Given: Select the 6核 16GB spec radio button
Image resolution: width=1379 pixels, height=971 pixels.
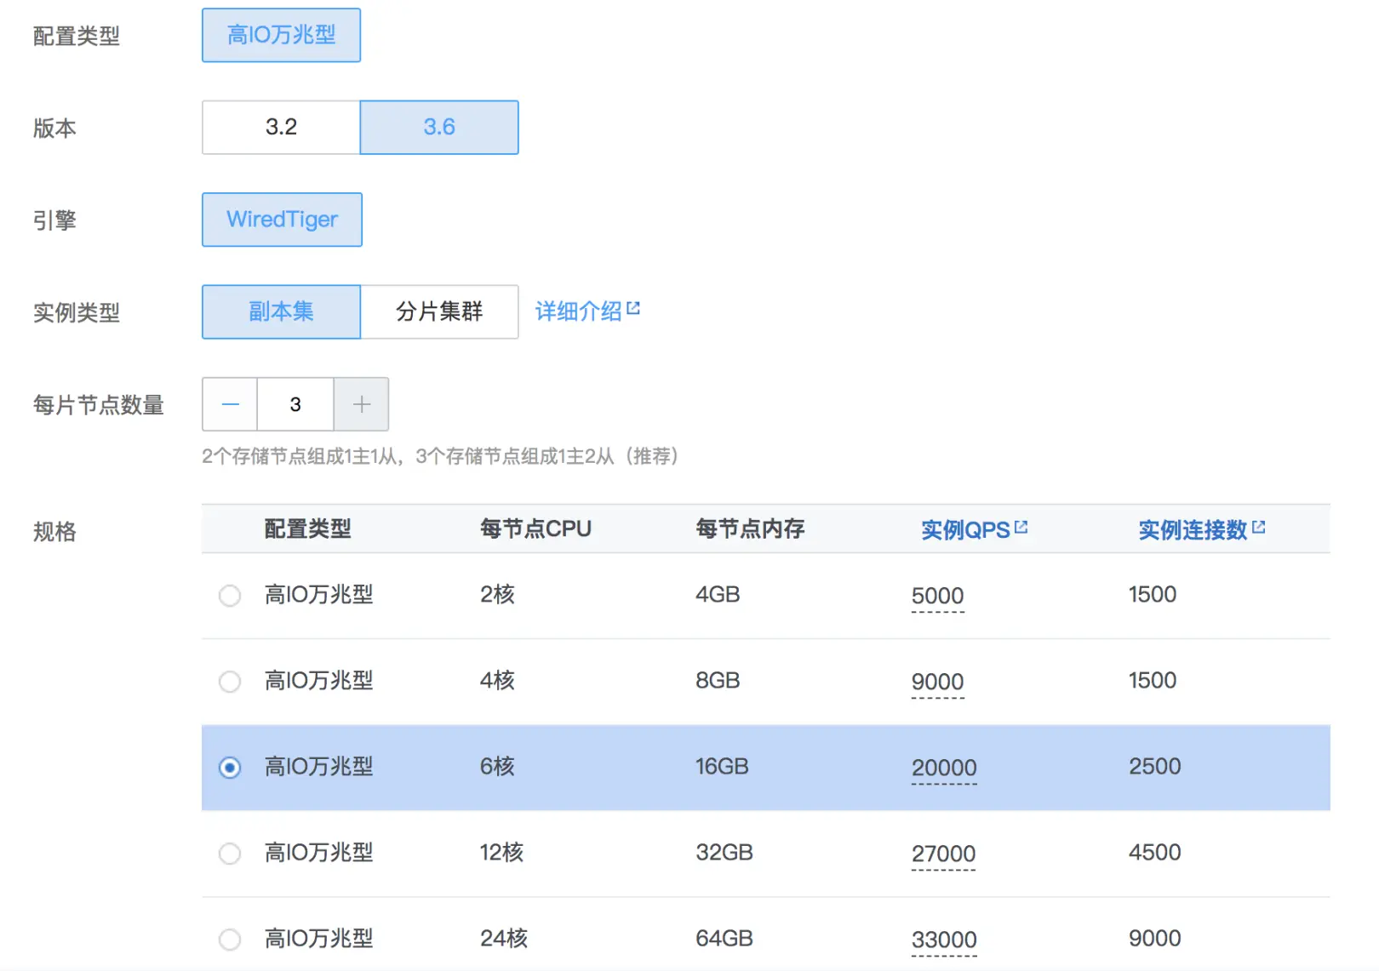Looking at the screenshot, I should [x=230, y=768].
